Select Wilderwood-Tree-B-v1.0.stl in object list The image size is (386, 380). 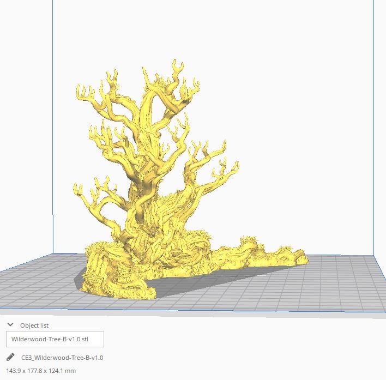(55, 339)
